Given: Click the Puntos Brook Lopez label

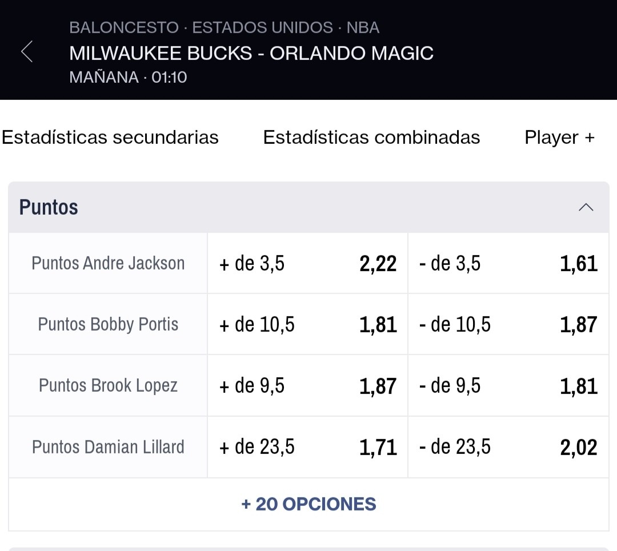Looking at the screenshot, I should (x=108, y=386).
